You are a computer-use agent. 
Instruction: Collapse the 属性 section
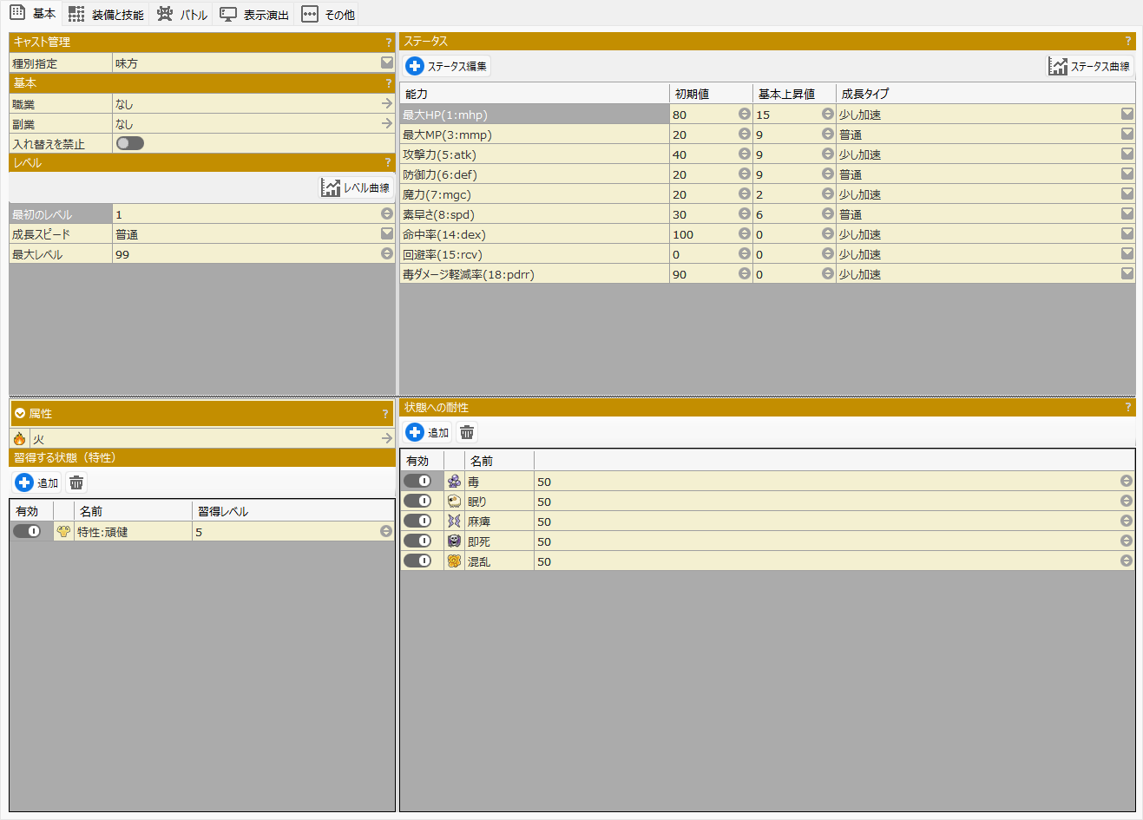point(20,414)
